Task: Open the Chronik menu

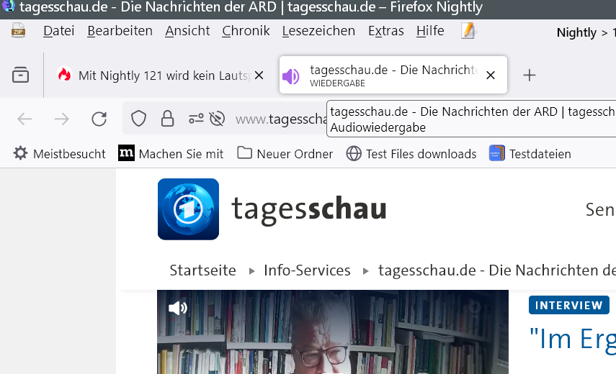Action: pos(246,31)
